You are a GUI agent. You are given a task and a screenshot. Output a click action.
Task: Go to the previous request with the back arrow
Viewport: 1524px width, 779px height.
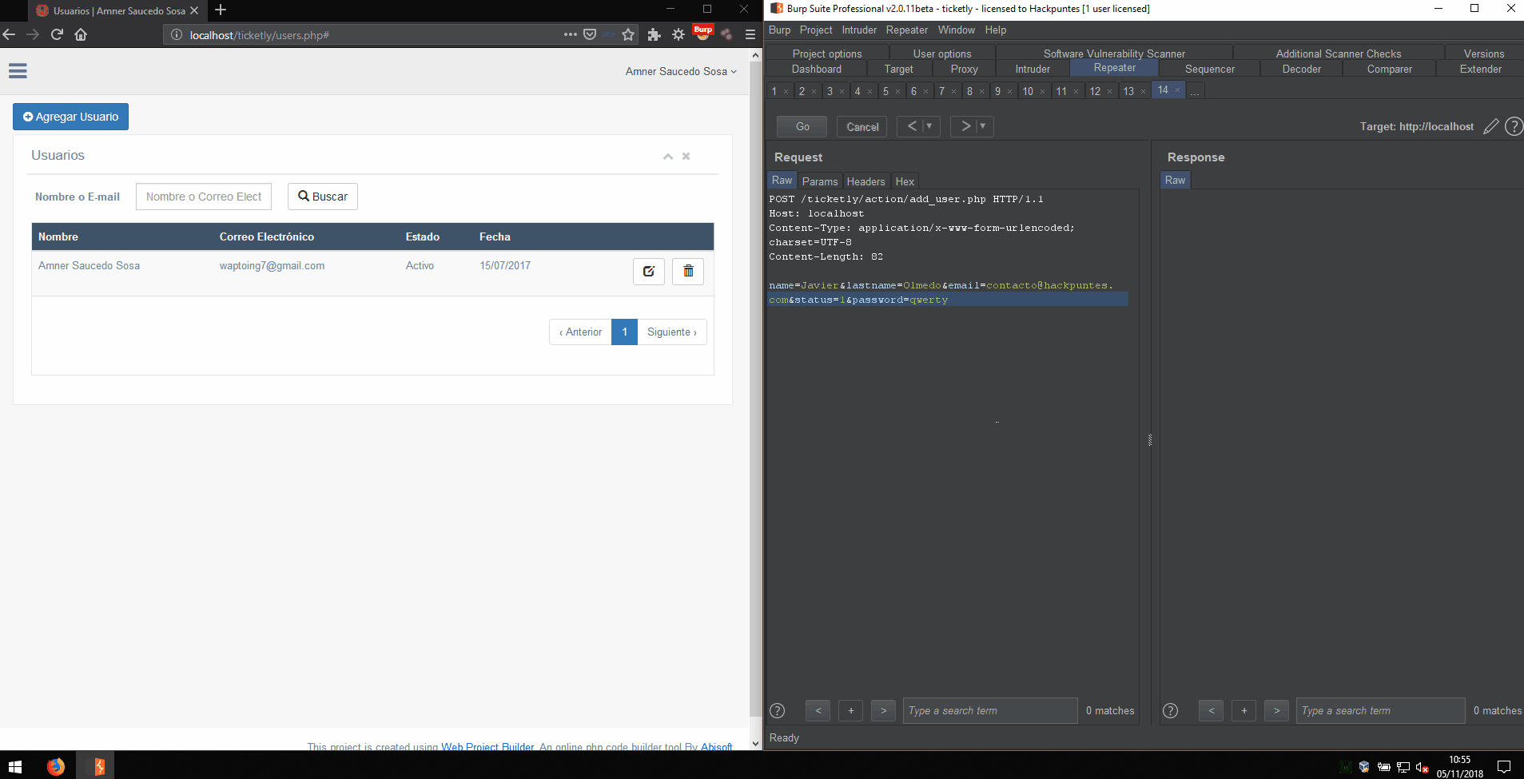coord(911,126)
